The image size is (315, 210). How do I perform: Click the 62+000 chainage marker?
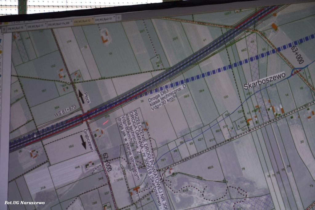point(107,162)
